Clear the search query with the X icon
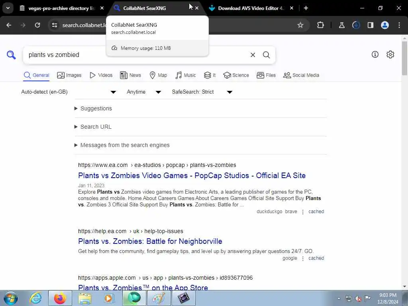This screenshot has width=408, height=306. click(x=253, y=55)
